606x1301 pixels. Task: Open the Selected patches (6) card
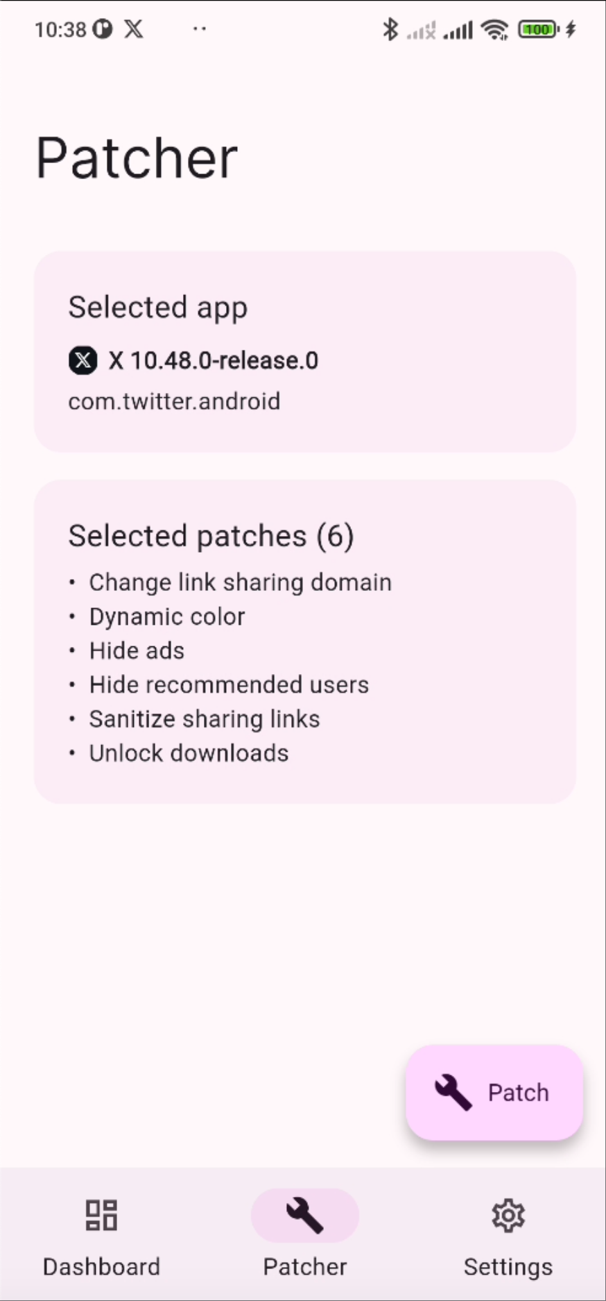click(305, 641)
